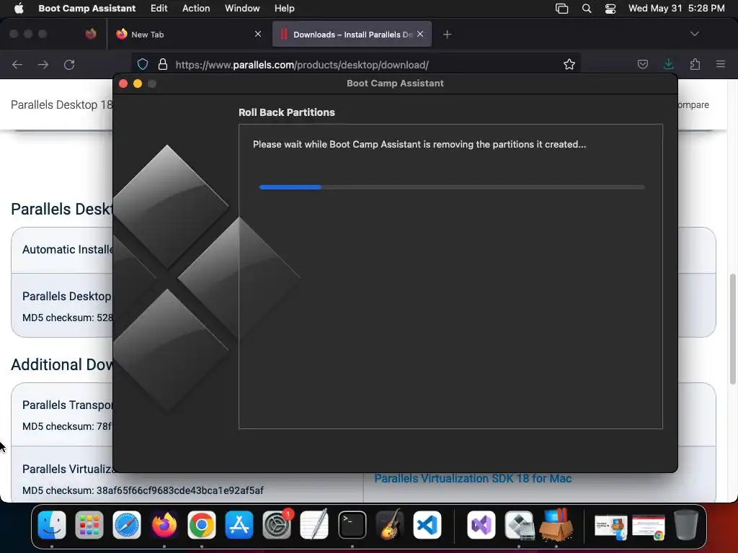Launch GarageBand from the Dock
738x553 pixels.
click(x=390, y=524)
